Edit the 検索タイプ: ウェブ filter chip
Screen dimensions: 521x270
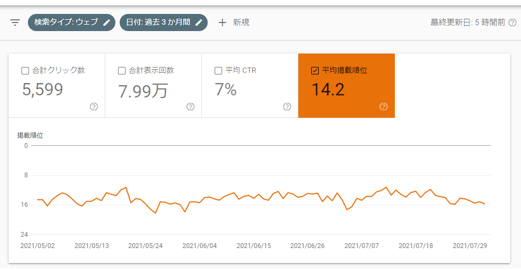click(71, 22)
